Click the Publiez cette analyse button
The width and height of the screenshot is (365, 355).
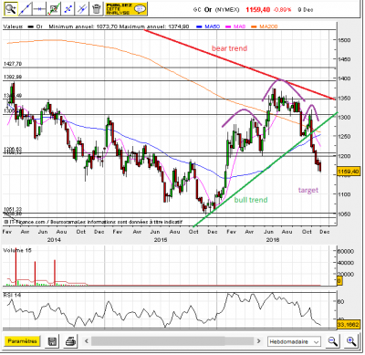pos(126,9)
